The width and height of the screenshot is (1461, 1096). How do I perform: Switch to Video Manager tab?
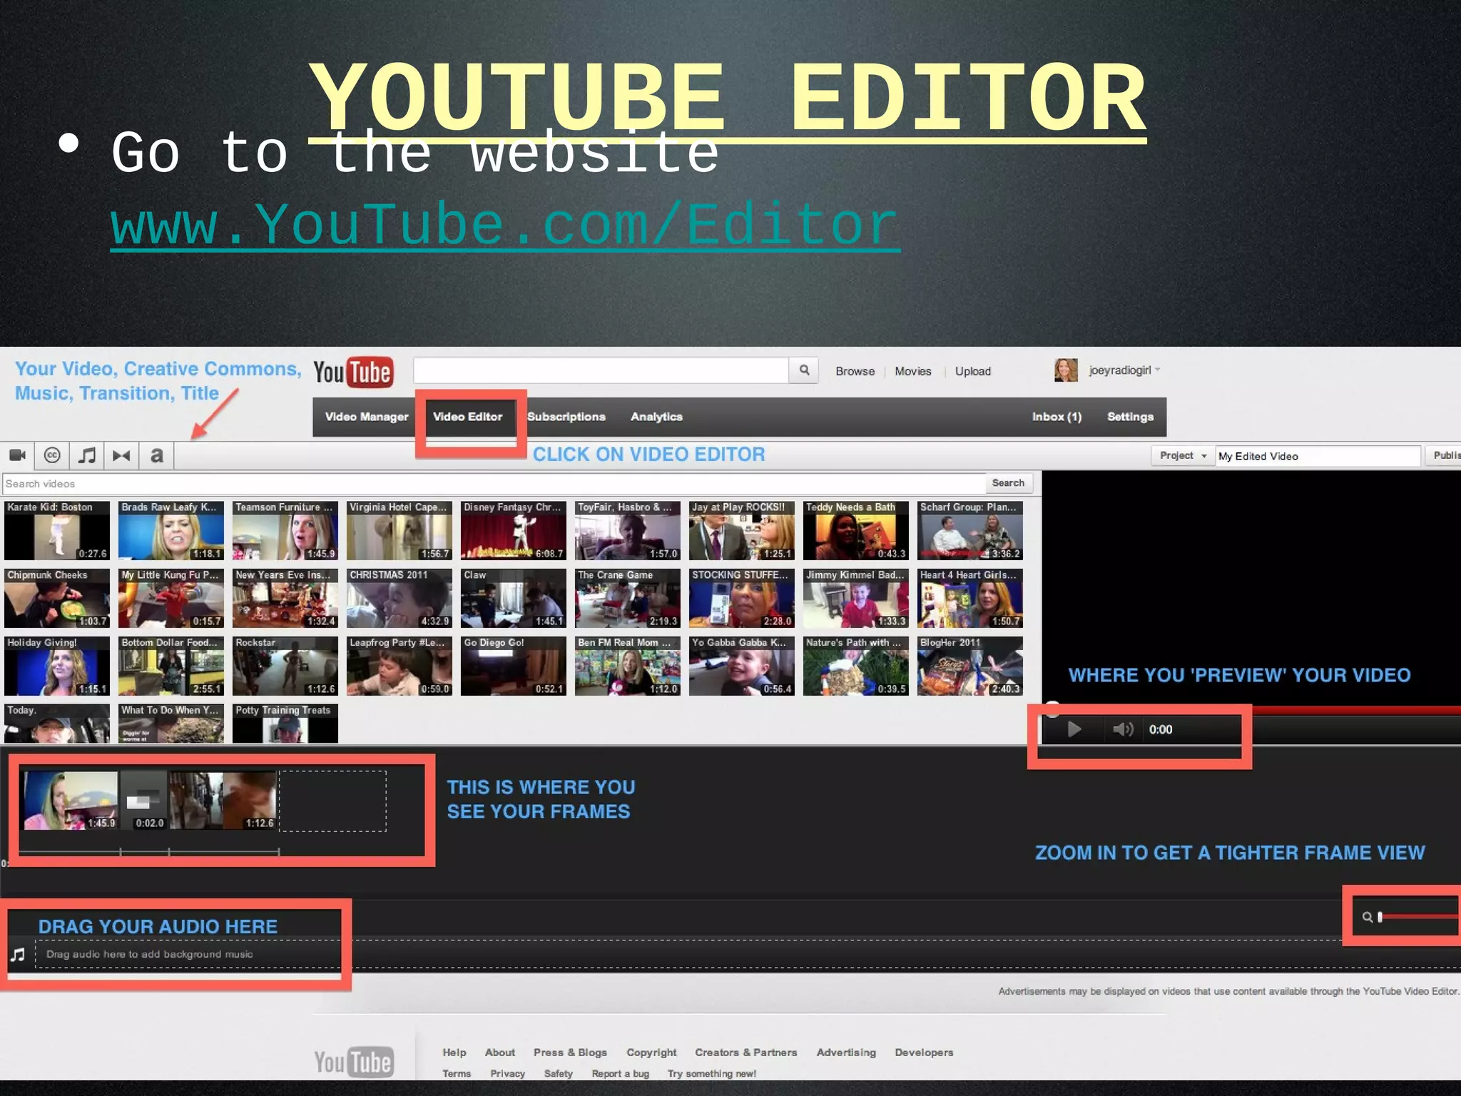point(367,417)
